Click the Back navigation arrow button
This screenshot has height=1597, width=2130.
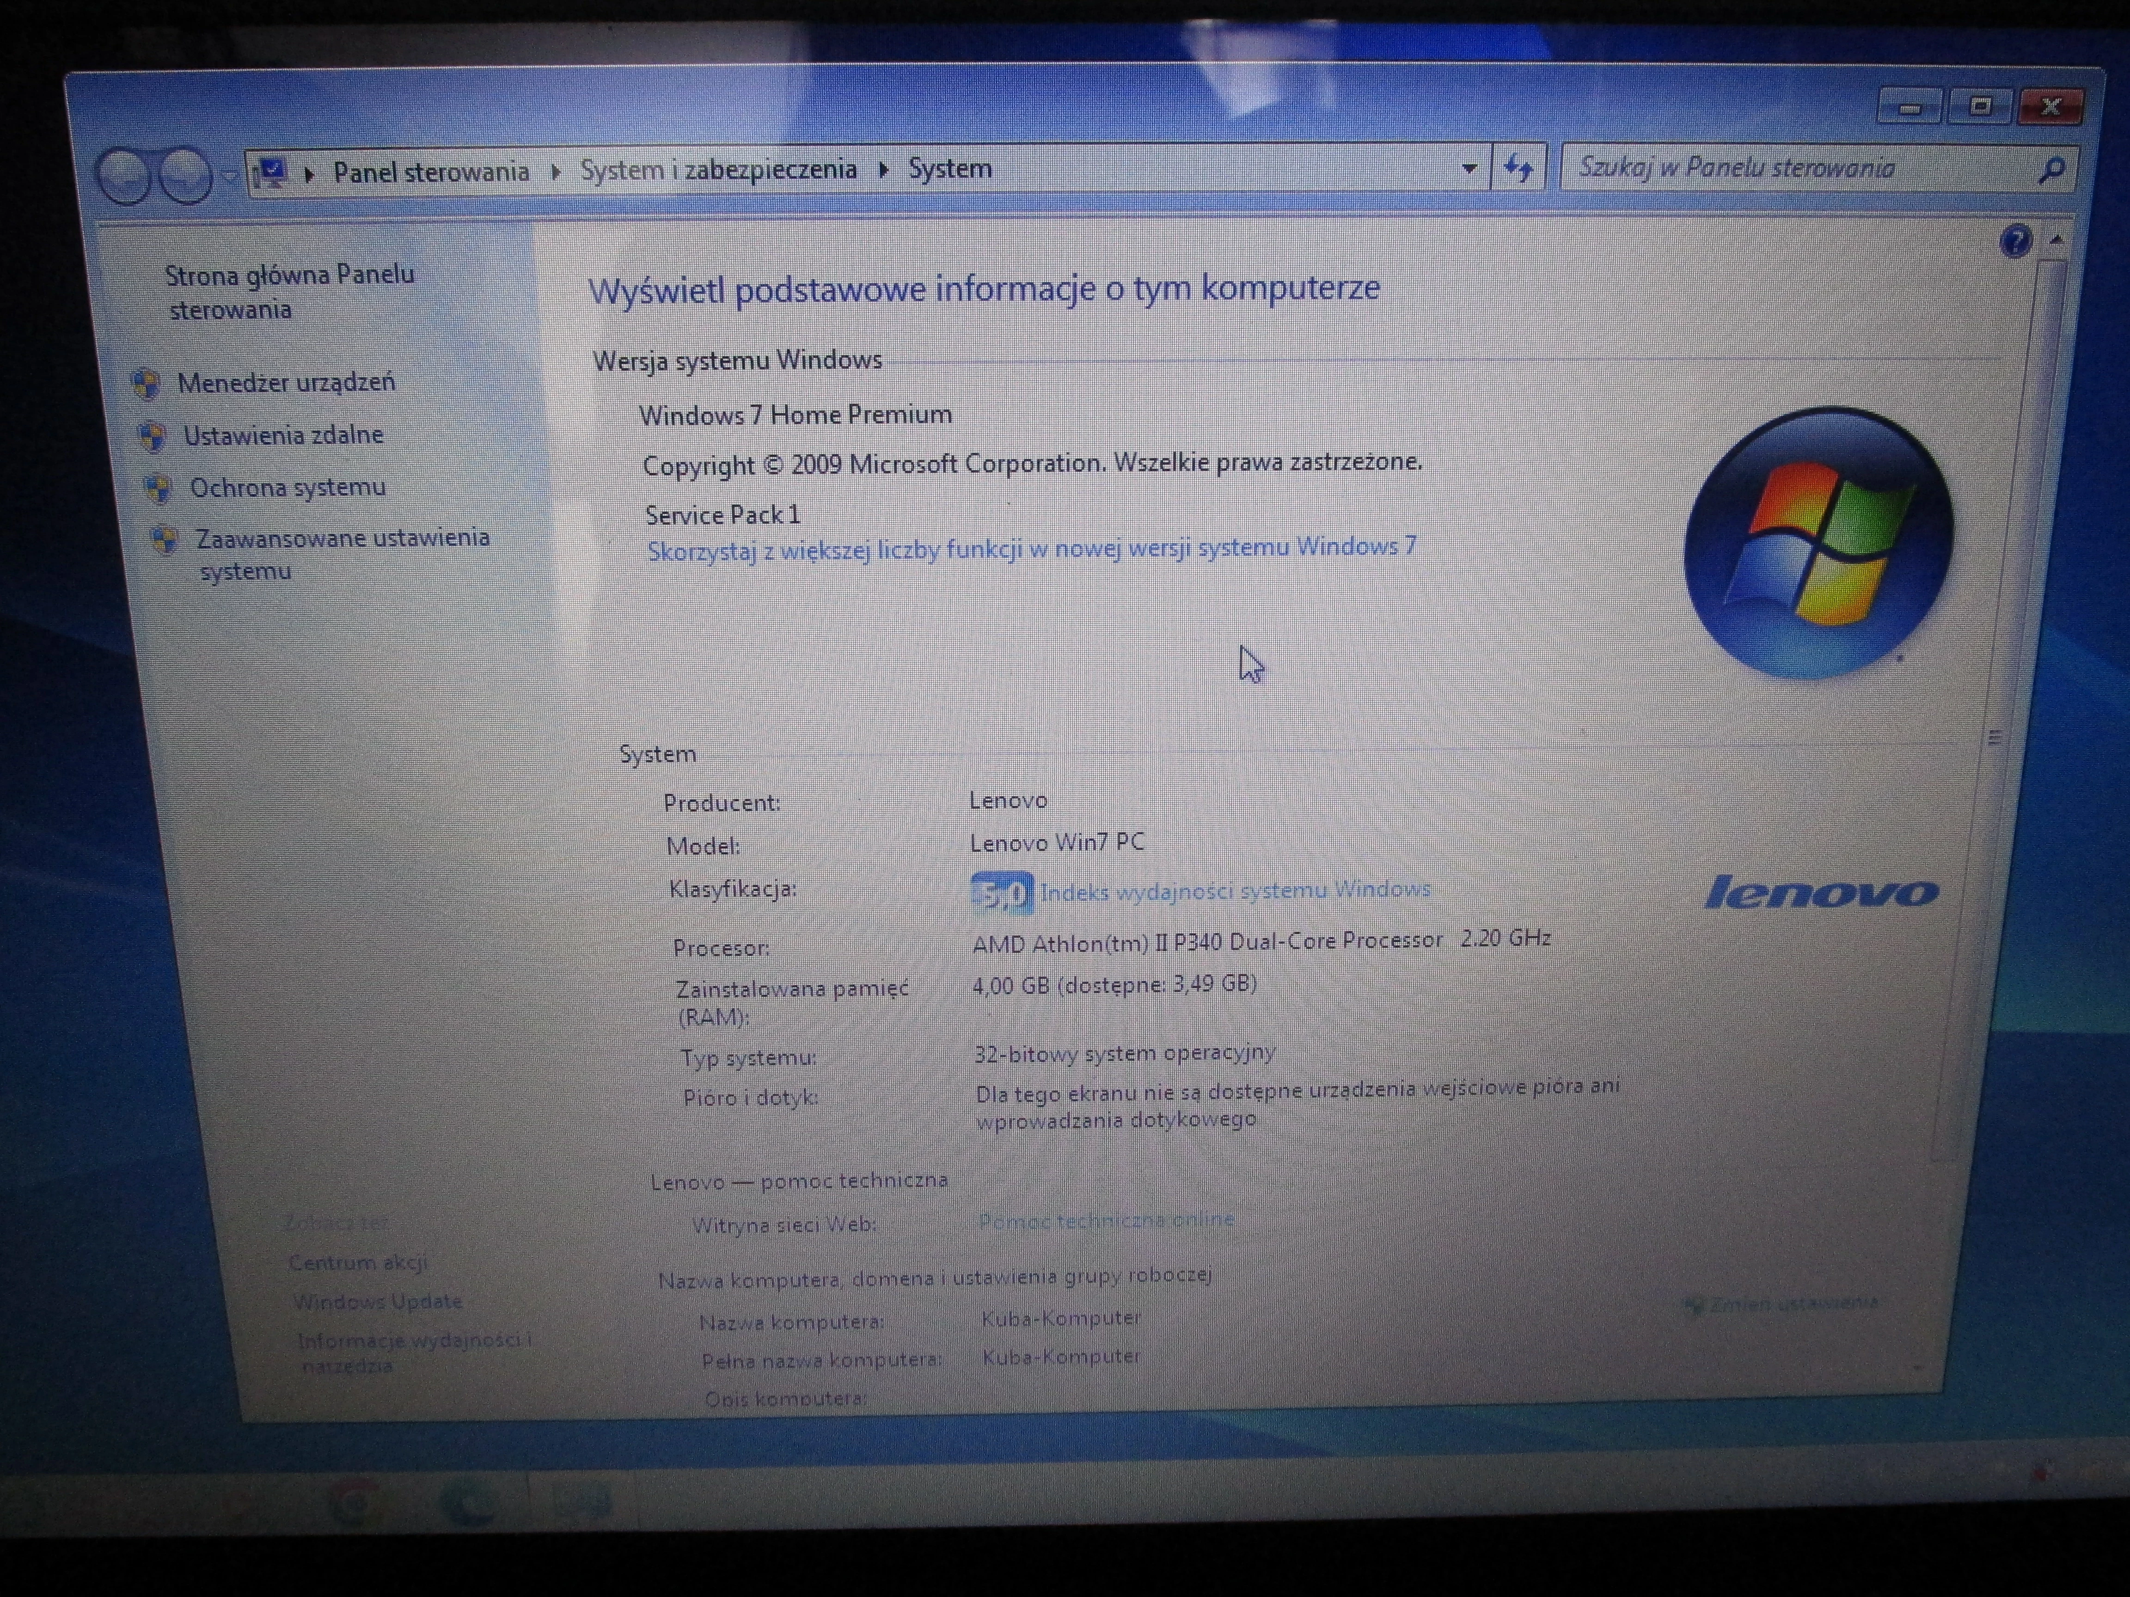click(x=126, y=176)
